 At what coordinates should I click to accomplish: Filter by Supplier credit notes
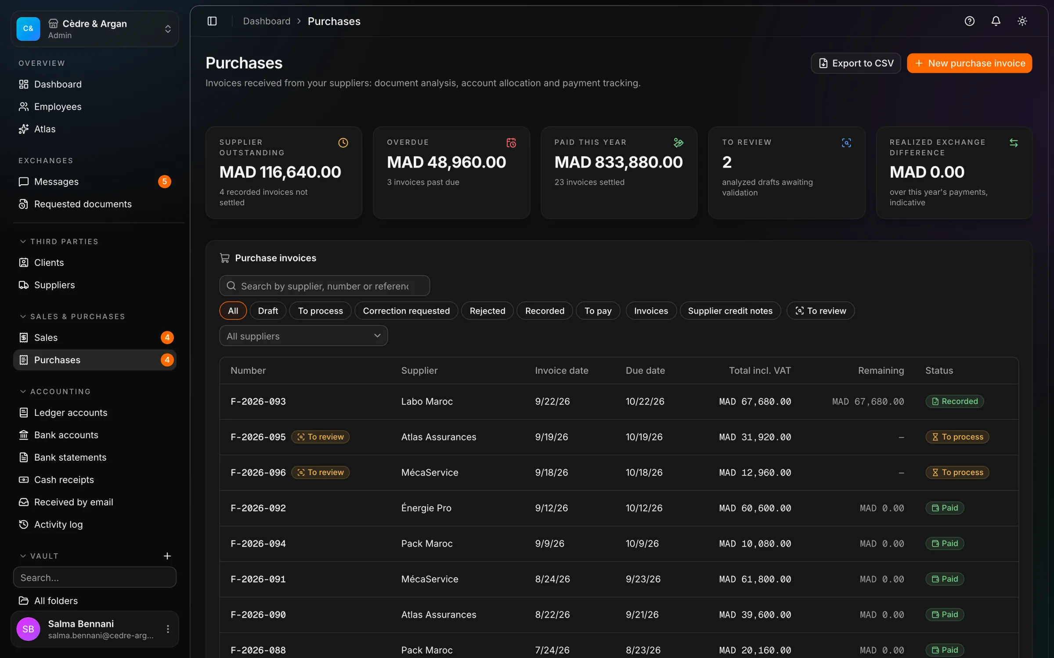click(730, 311)
